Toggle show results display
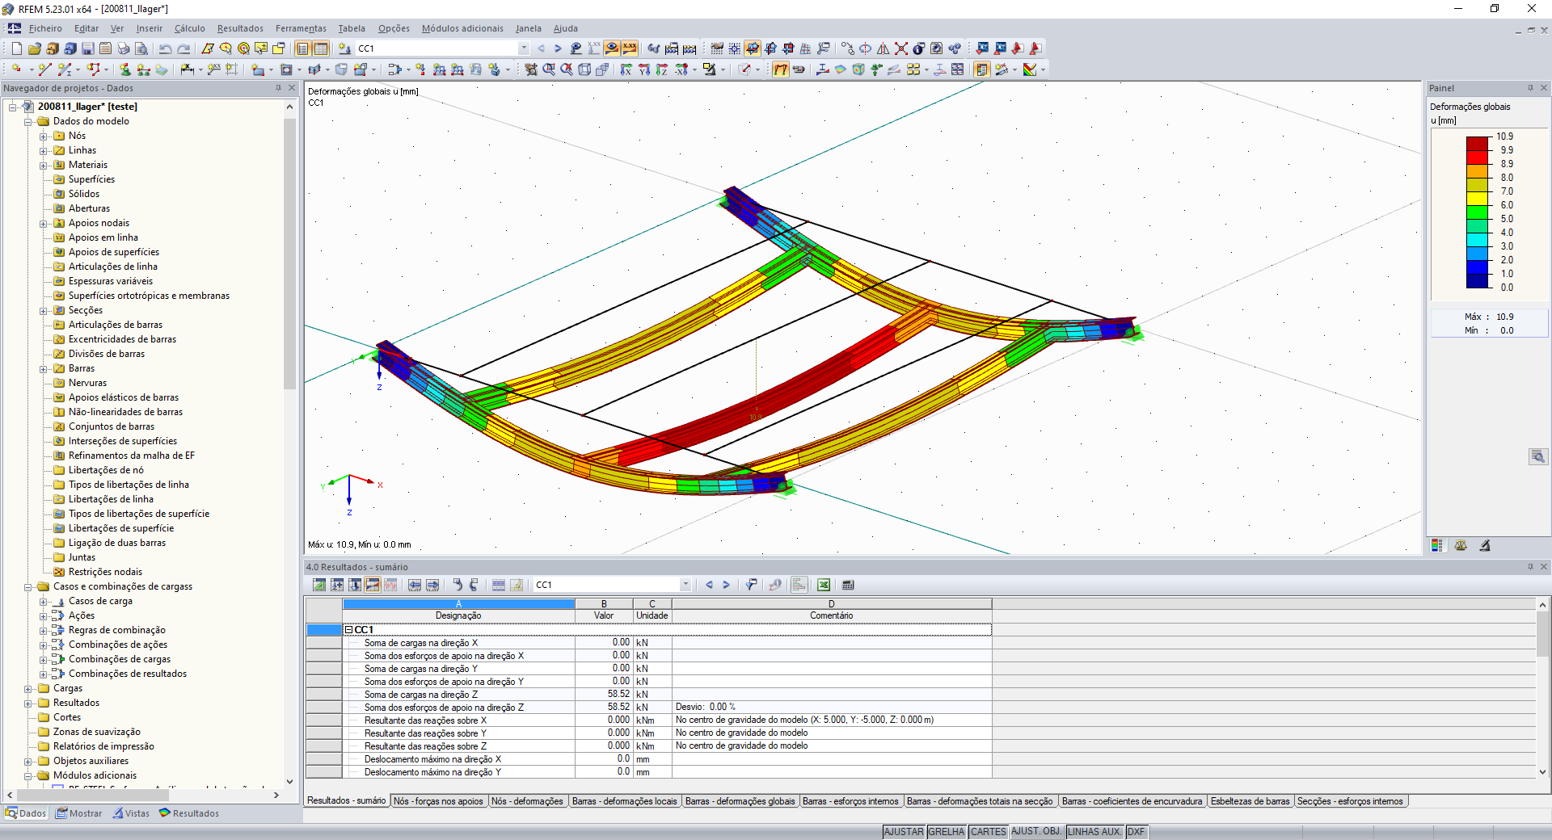The height and width of the screenshot is (840, 1552). click(x=612, y=48)
